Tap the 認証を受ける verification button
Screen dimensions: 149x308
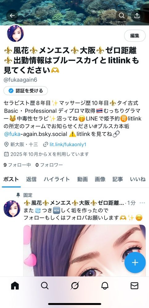coord(26,91)
